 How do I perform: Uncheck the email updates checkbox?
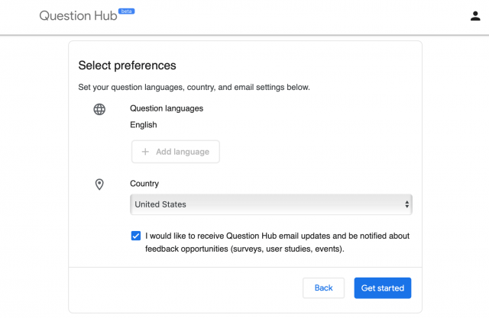(x=136, y=236)
